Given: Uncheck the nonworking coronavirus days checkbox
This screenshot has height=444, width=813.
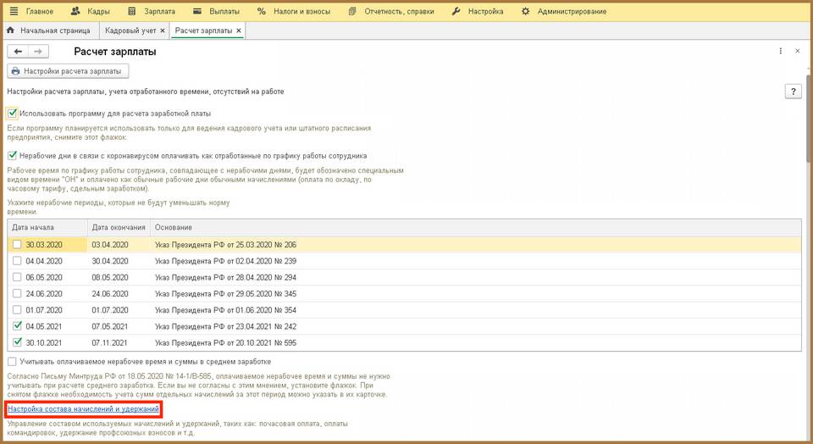Looking at the screenshot, I should coord(12,156).
